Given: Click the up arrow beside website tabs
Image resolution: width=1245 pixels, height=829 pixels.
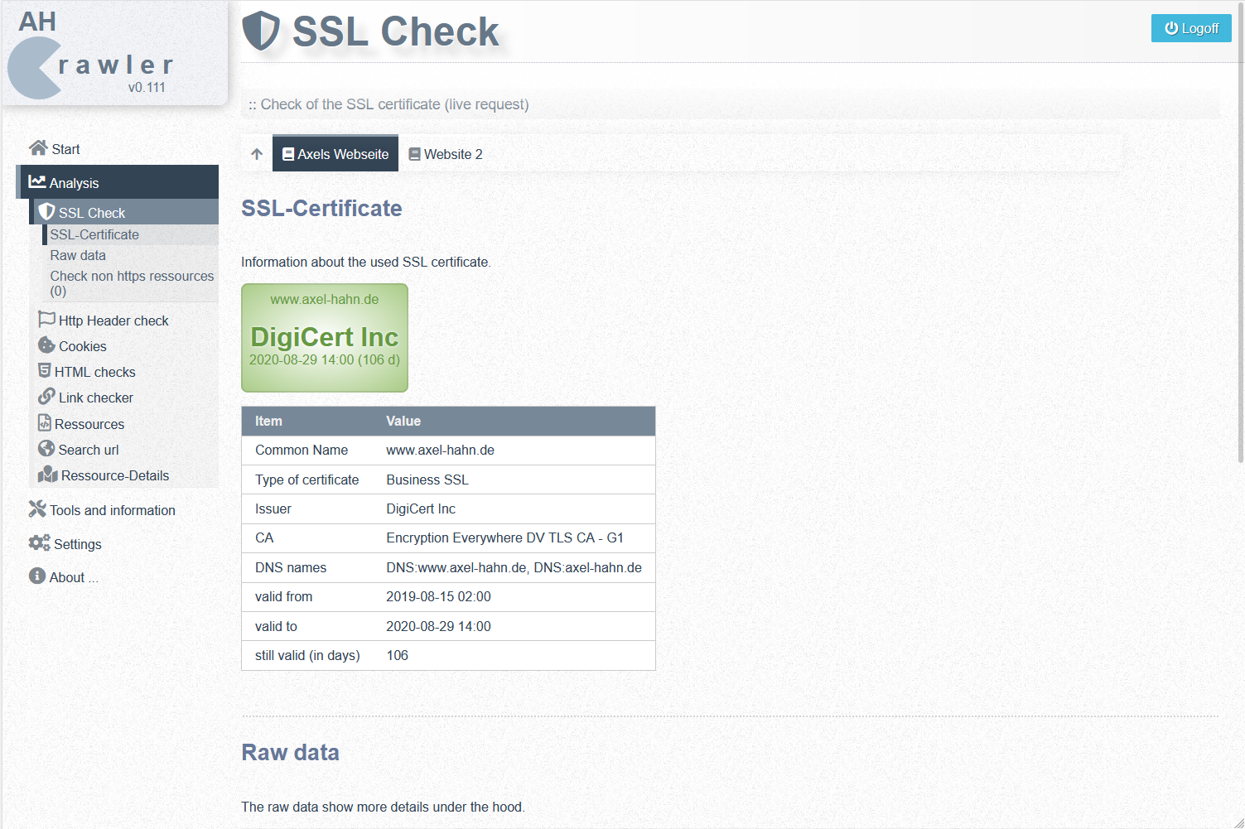Looking at the screenshot, I should 257,154.
